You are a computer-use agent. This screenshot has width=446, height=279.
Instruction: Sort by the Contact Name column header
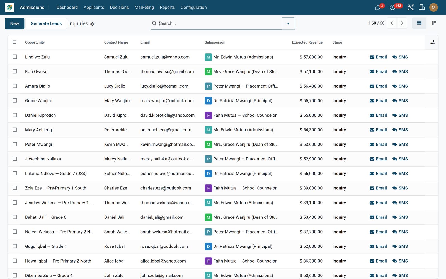116,42
